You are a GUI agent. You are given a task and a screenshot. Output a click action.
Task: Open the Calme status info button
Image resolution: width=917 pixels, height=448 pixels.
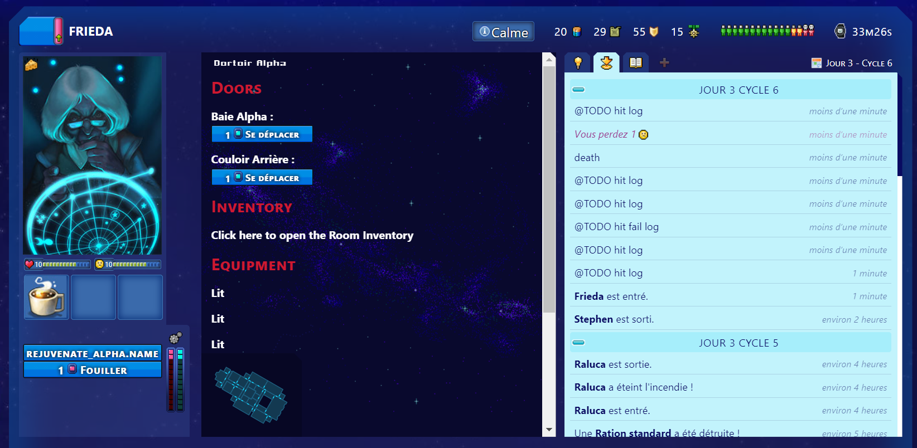point(503,32)
